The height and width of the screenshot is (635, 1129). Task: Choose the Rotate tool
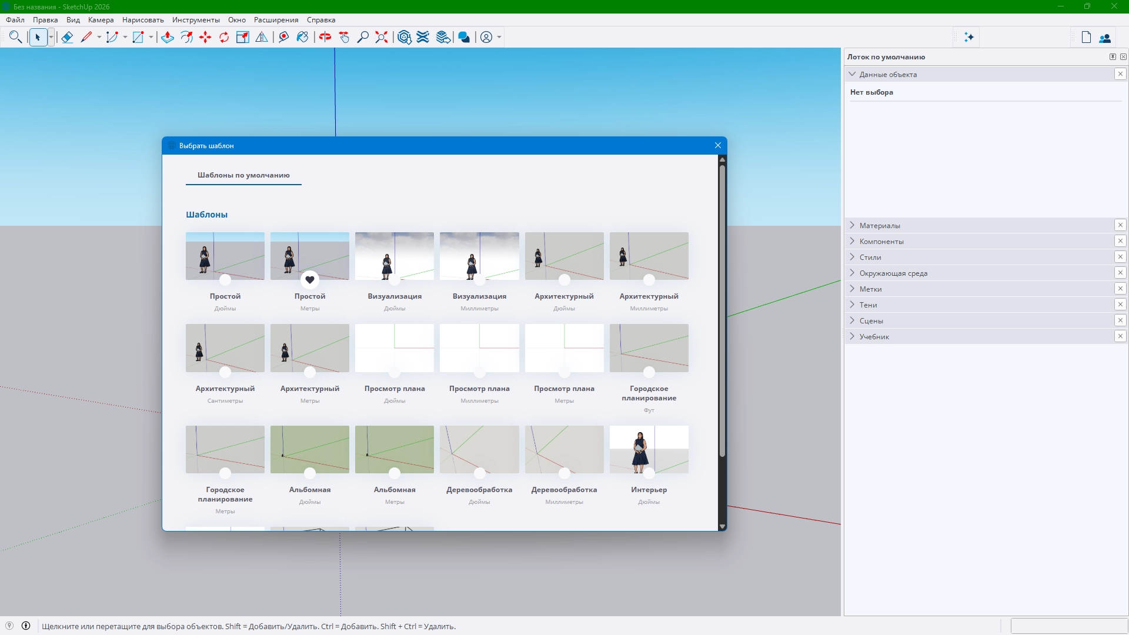tap(224, 37)
